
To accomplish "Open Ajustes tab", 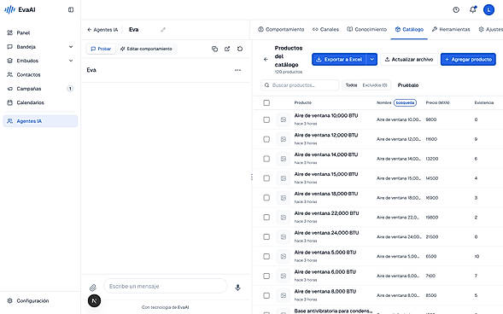I will coord(491,29).
